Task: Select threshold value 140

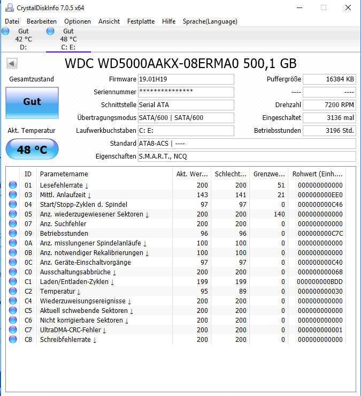Action: pos(279,214)
